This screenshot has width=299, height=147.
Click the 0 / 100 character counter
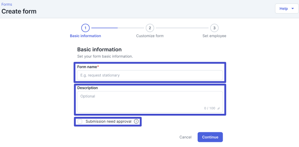(x=209, y=108)
